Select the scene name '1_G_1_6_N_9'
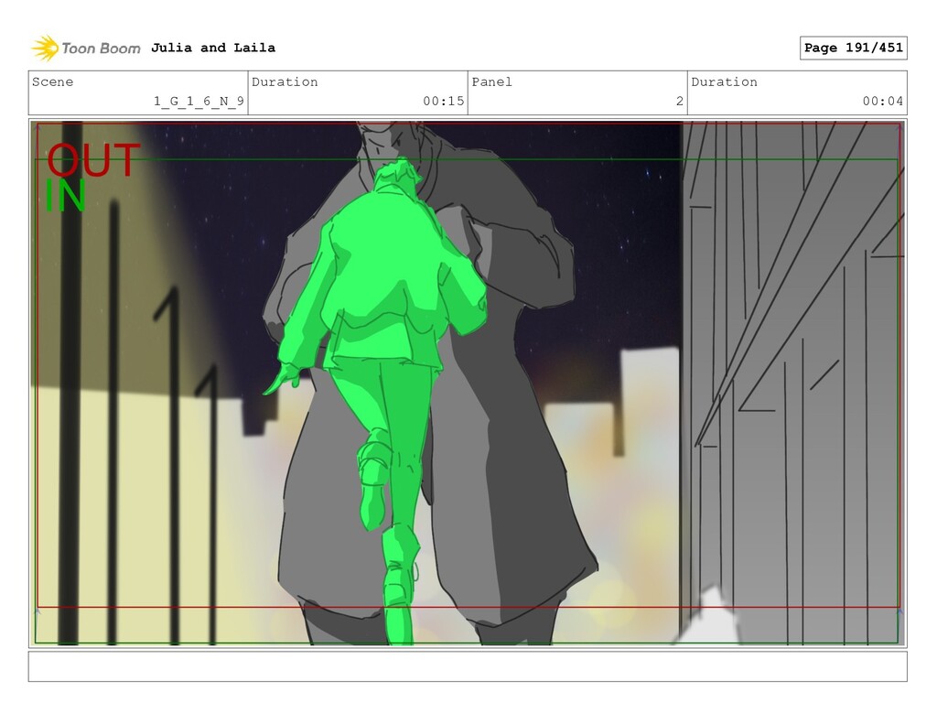The image size is (937, 724). point(199,101)
